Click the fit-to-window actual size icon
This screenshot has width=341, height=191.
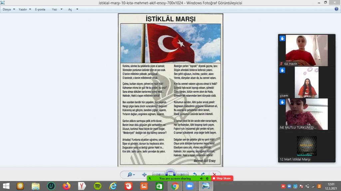pyautogui.click(x=144, y=174)
